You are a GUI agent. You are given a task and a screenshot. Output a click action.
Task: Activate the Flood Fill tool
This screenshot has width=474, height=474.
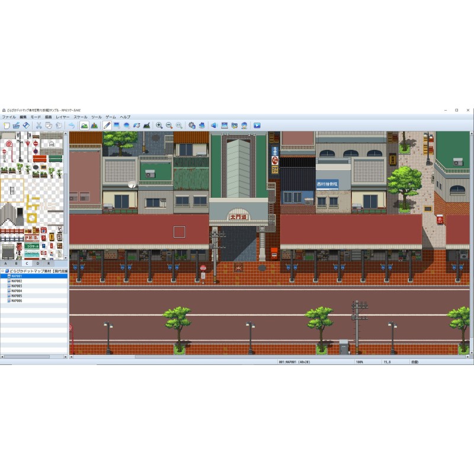[136, 126]
